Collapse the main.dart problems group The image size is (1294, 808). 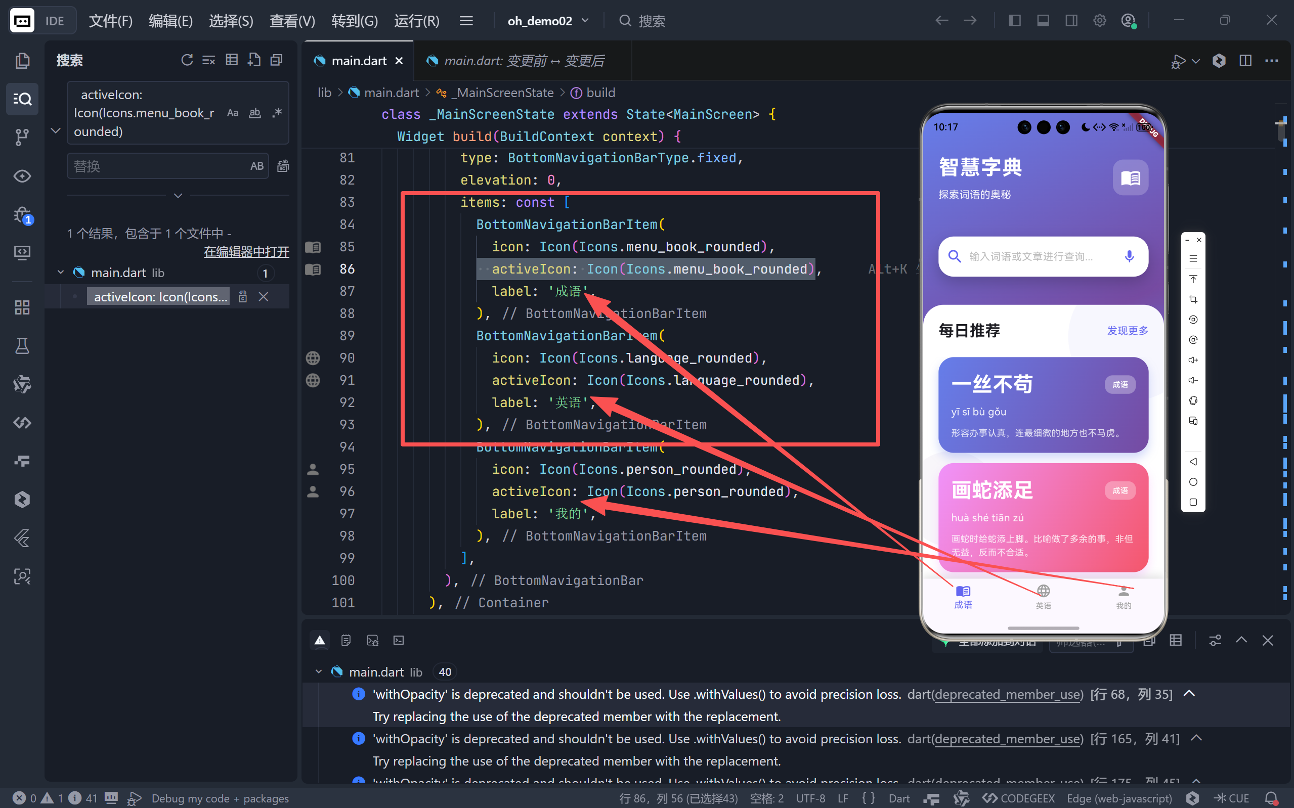pos(319,671)
